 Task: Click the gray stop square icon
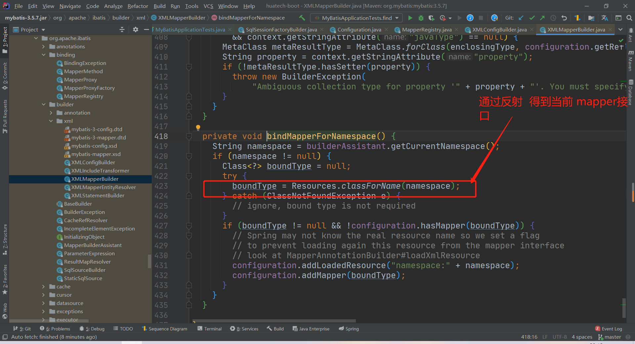pos(481,18)
